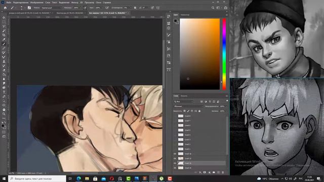Open the History collapsed panel icon

169,16
